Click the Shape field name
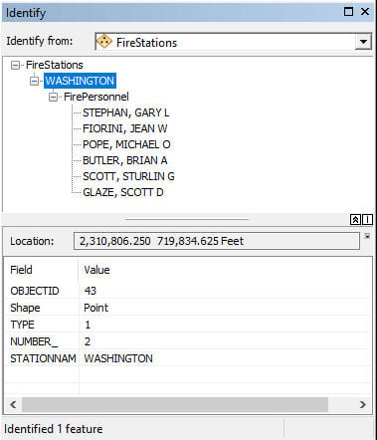Viewport: 377px width, 440px height. click(25, 308)
